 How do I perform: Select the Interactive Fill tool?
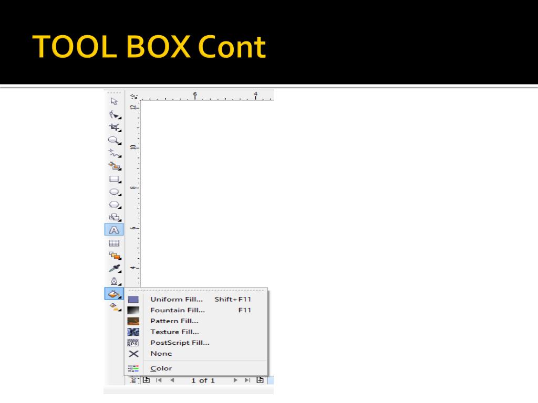tap(115, 306)
